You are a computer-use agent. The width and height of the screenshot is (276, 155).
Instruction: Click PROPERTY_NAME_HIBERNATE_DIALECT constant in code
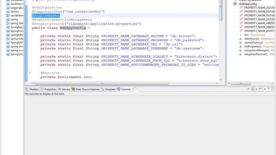(x=135, y=56)
